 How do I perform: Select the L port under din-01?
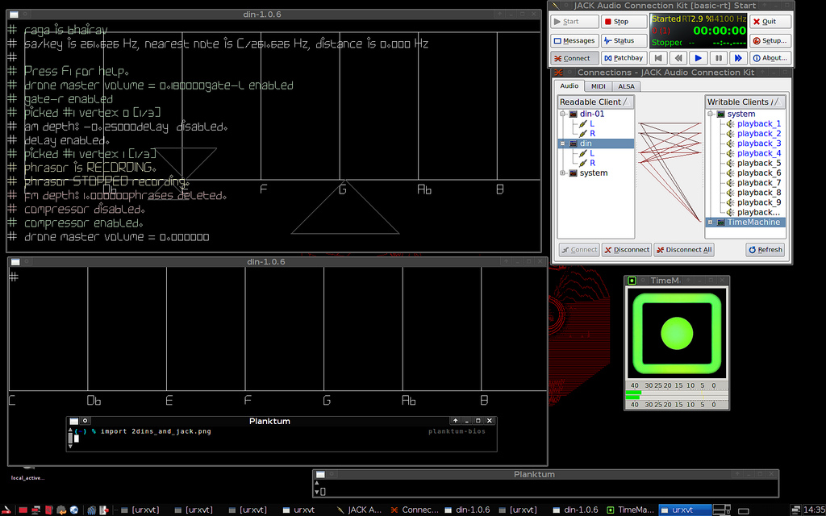click(592, 123)
